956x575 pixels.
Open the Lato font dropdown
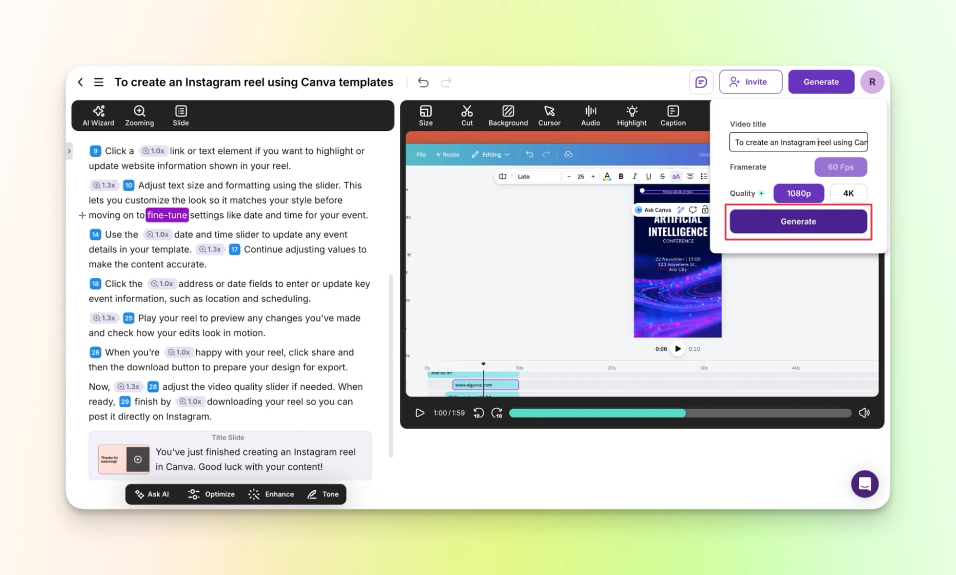(537, 176)
